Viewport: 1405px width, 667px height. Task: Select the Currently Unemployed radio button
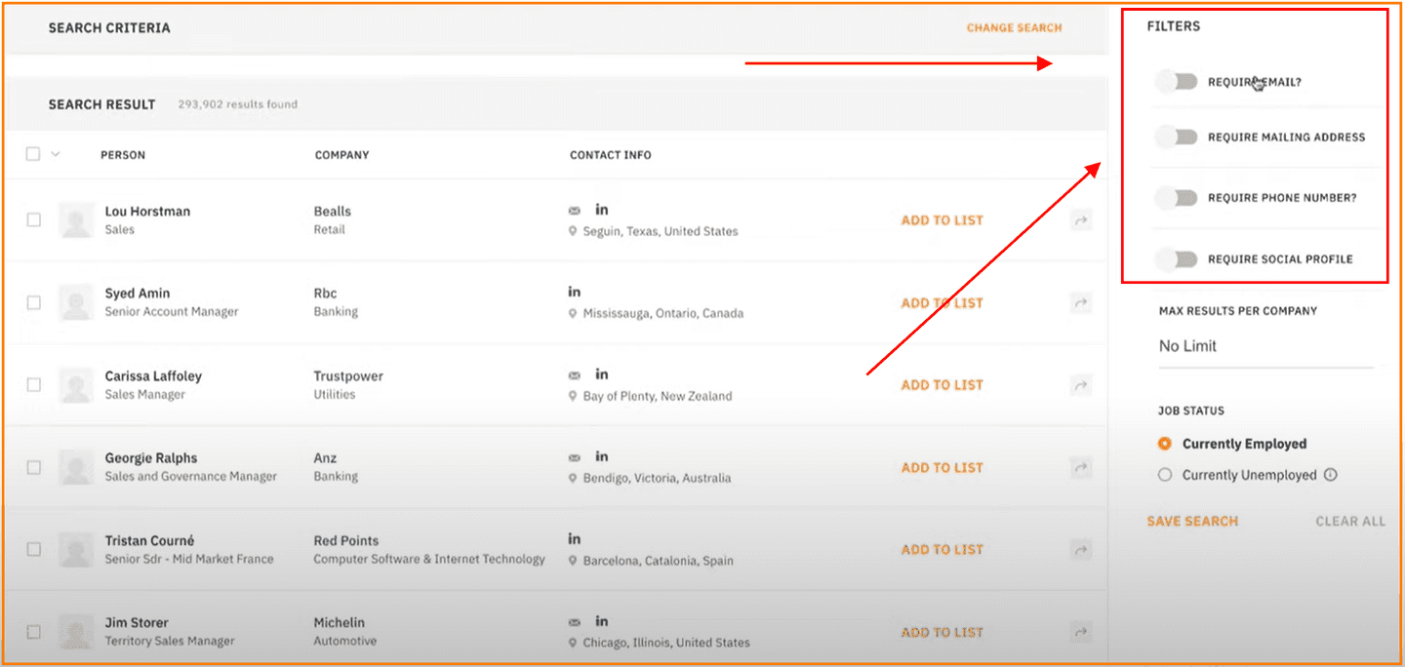pyautogui.click(x=1165, y=475)
